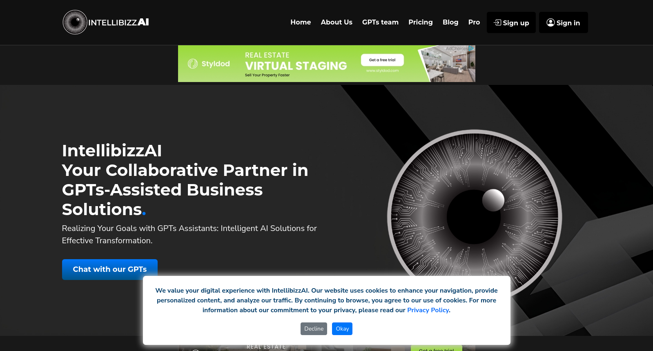Click the IntellibizzAI eye logo
The height and width of the screenshot is (351, 653).
(75, 22)
